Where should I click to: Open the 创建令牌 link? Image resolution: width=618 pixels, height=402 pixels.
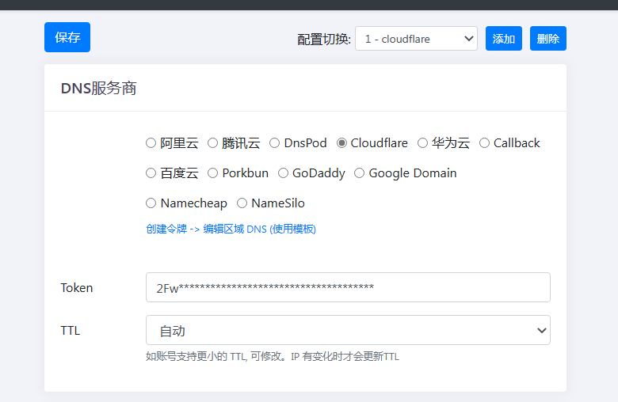coord(166,229)
